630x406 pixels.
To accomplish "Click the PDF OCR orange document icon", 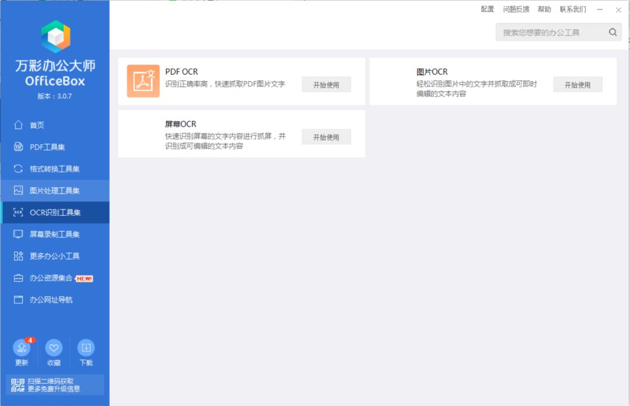I will 143,80.
